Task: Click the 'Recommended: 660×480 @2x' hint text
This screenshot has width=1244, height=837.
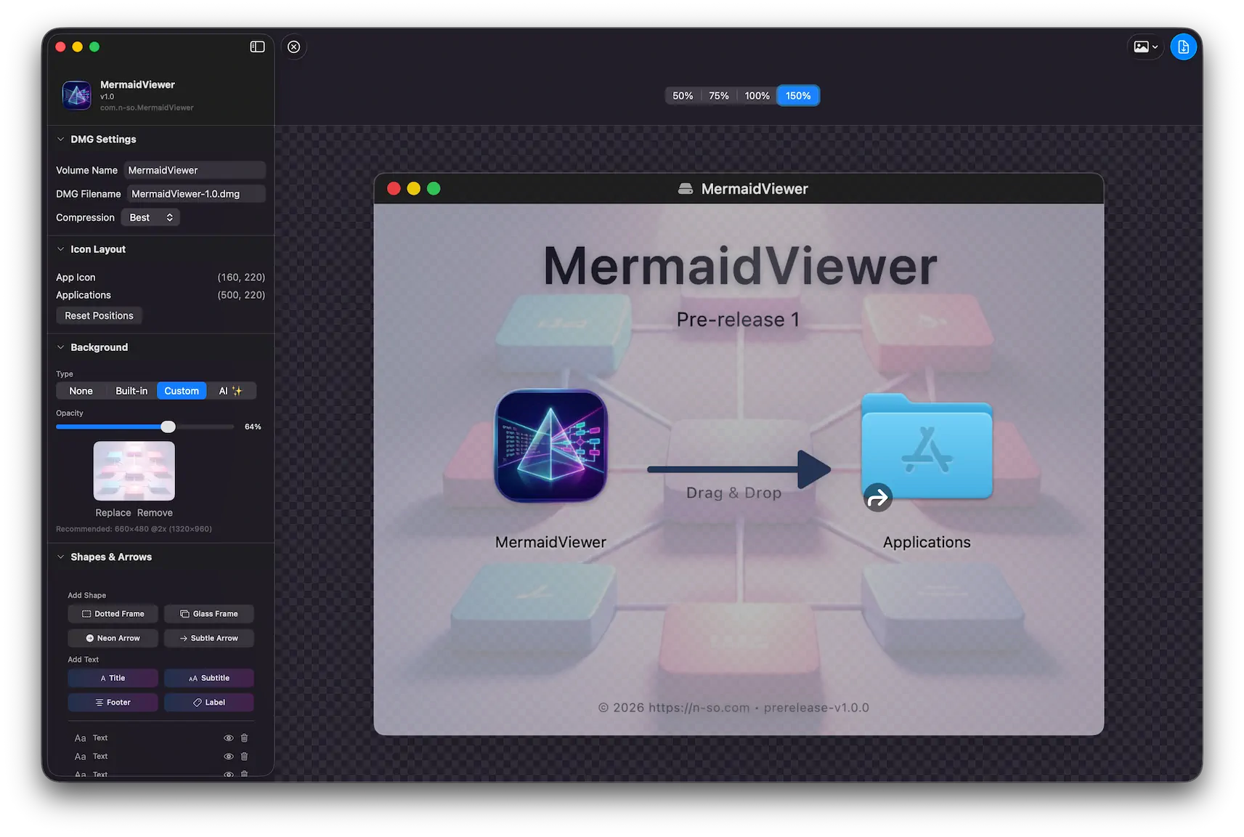Action: tap(134, 529)
